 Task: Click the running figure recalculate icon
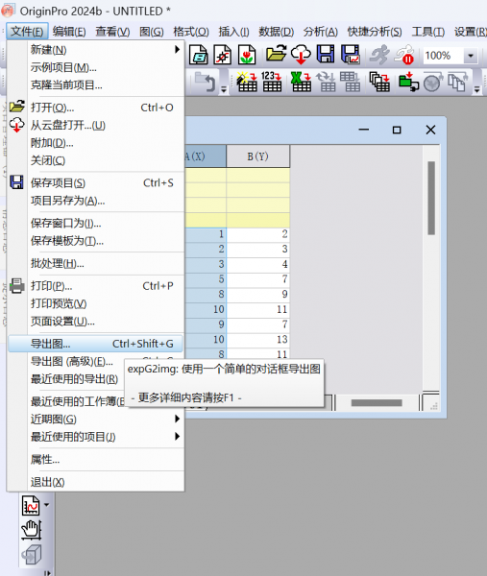(x=379, y=55)
